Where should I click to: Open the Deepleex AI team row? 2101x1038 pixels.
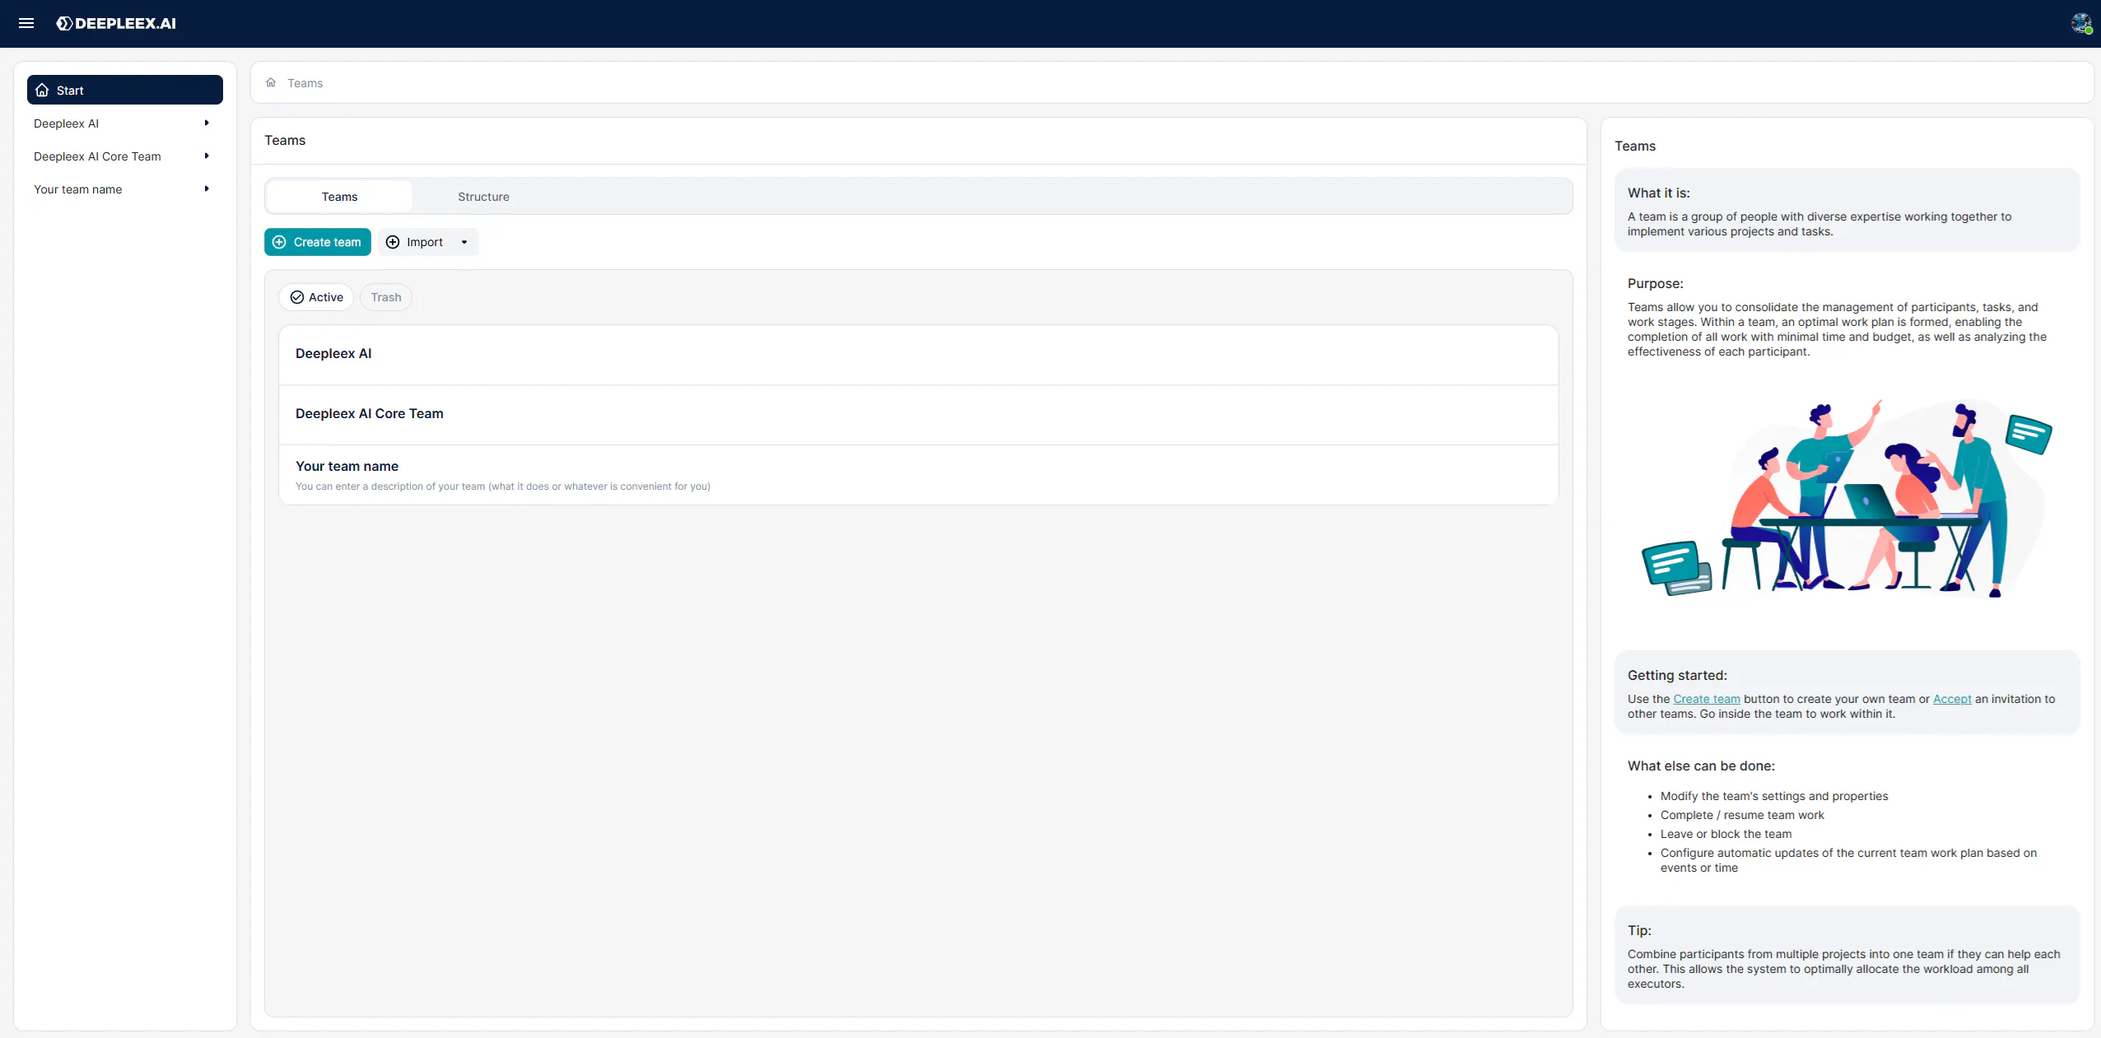pos(919,355)
